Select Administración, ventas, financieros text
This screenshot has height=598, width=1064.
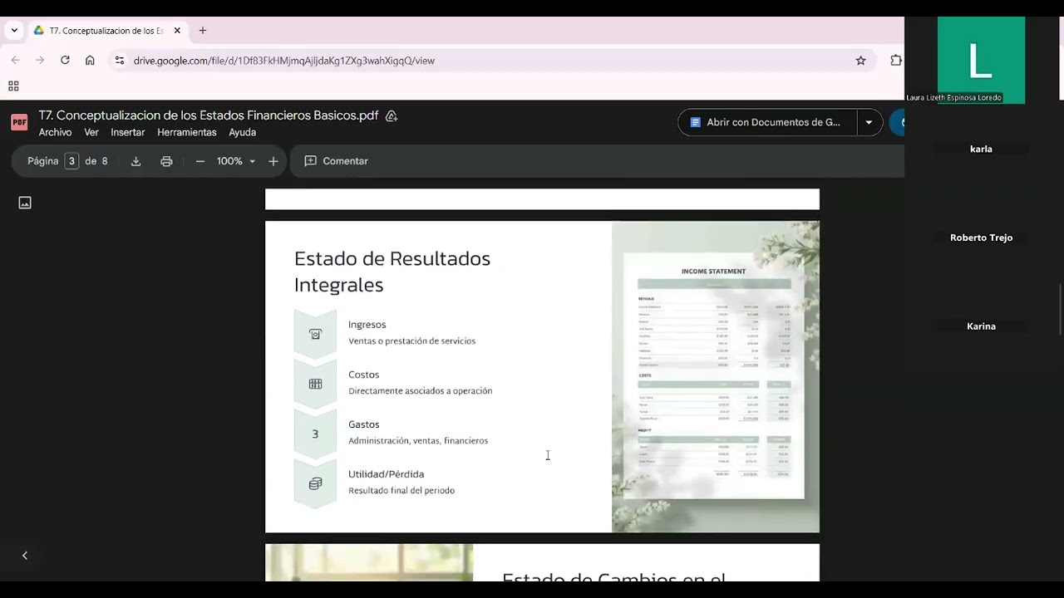pos(418,441)
